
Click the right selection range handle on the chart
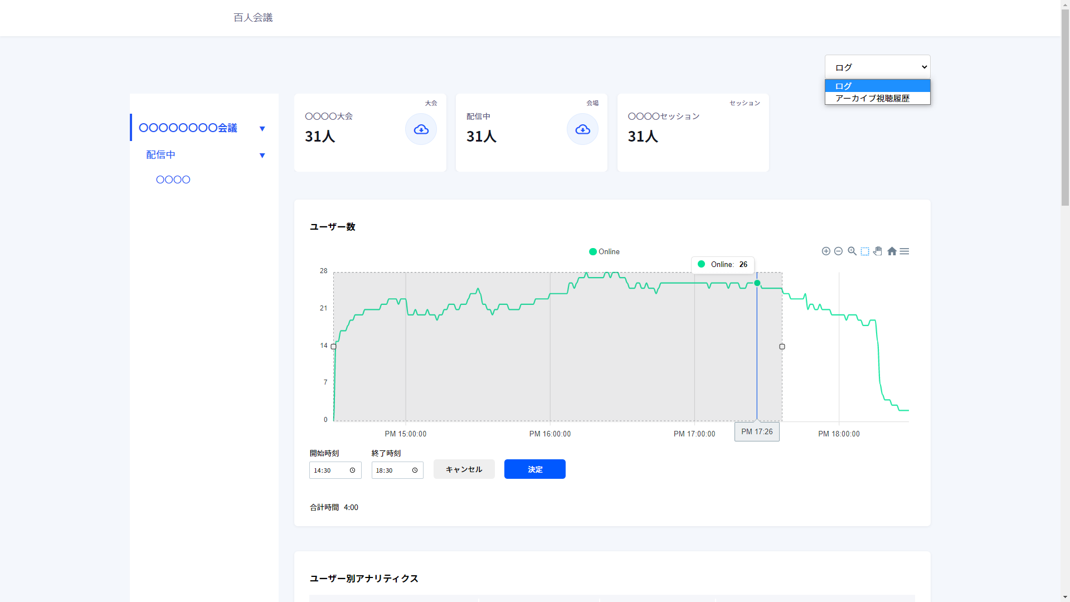tap(782, 347)
